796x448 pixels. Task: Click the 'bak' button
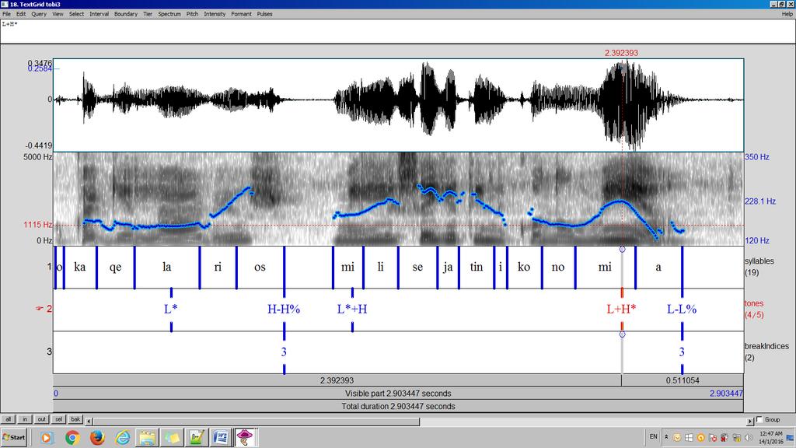[x=75, y=419]
